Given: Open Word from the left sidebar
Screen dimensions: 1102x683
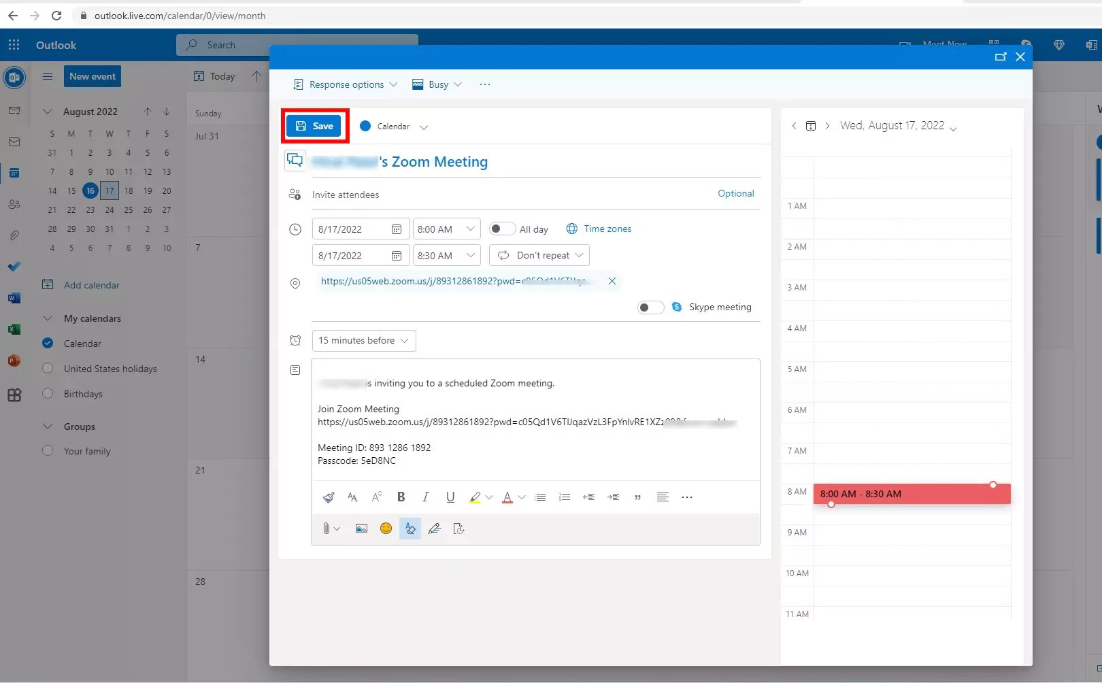Looking at the screenshot, I should [x=14, y=298].
